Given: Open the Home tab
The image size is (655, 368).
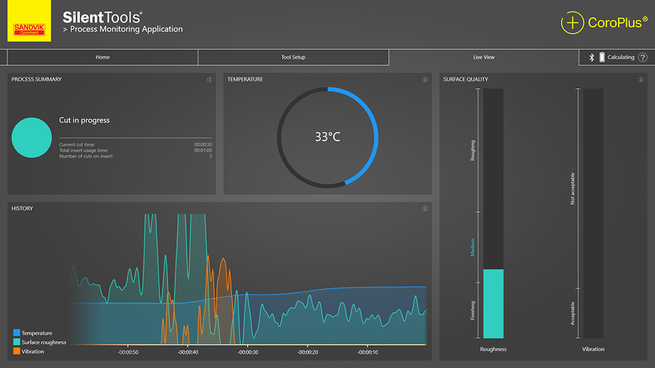Looking at the screenshot, I should (x=102, y=57).
